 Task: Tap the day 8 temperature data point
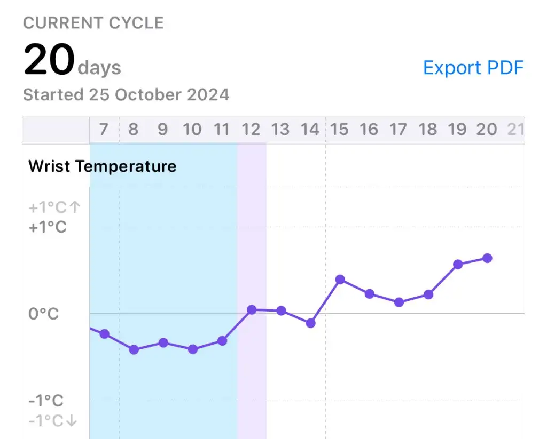pyautogui.click(x=134, y=349)
